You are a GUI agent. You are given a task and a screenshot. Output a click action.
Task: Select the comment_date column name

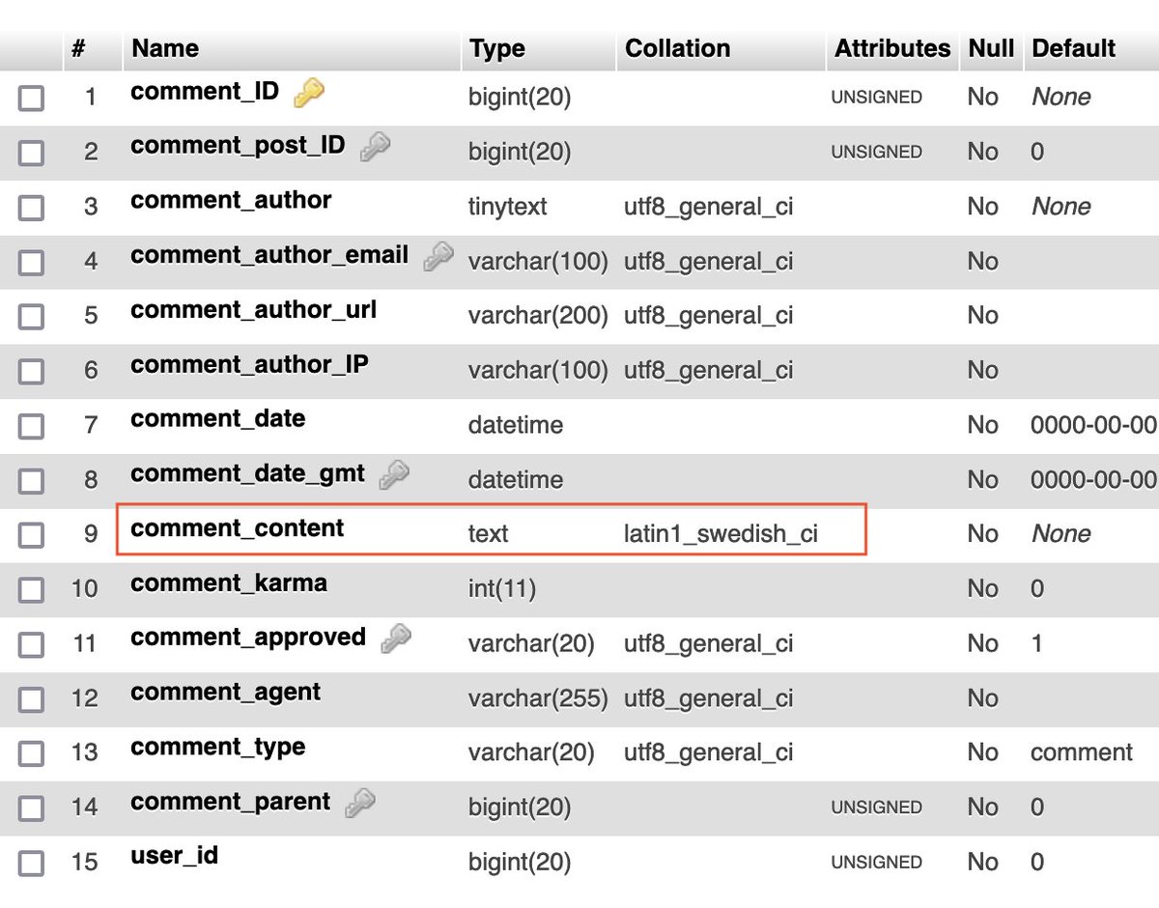pos(218,419)
